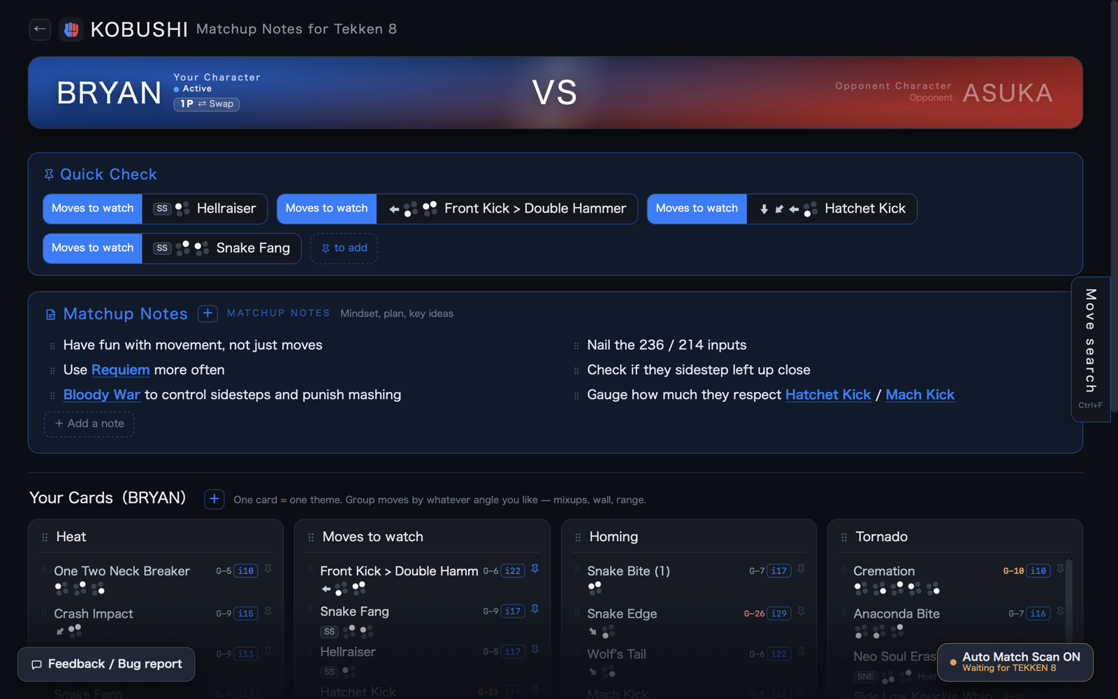Unpin Front Kick > Double Hammer in card
Screen dimensions: 1118x699
click(x=535, y=570)
